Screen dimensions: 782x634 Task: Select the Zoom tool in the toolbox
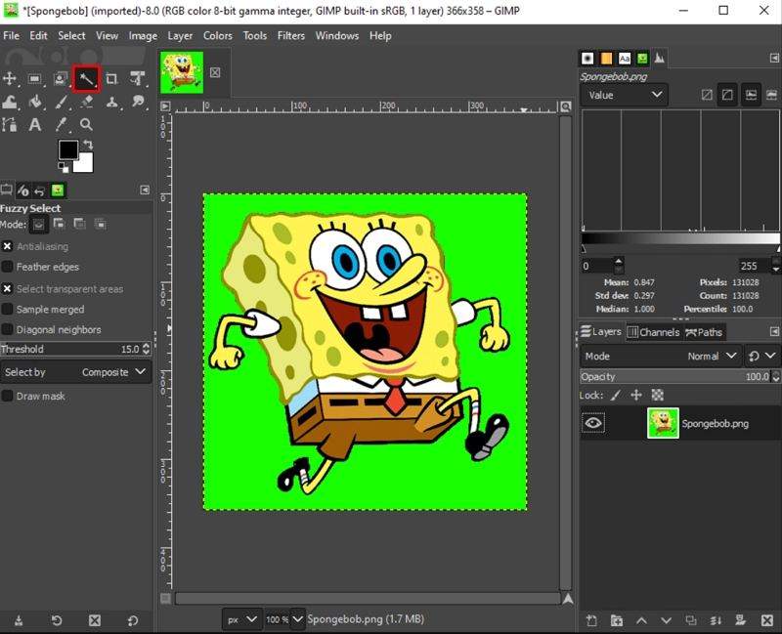point(85,124)
